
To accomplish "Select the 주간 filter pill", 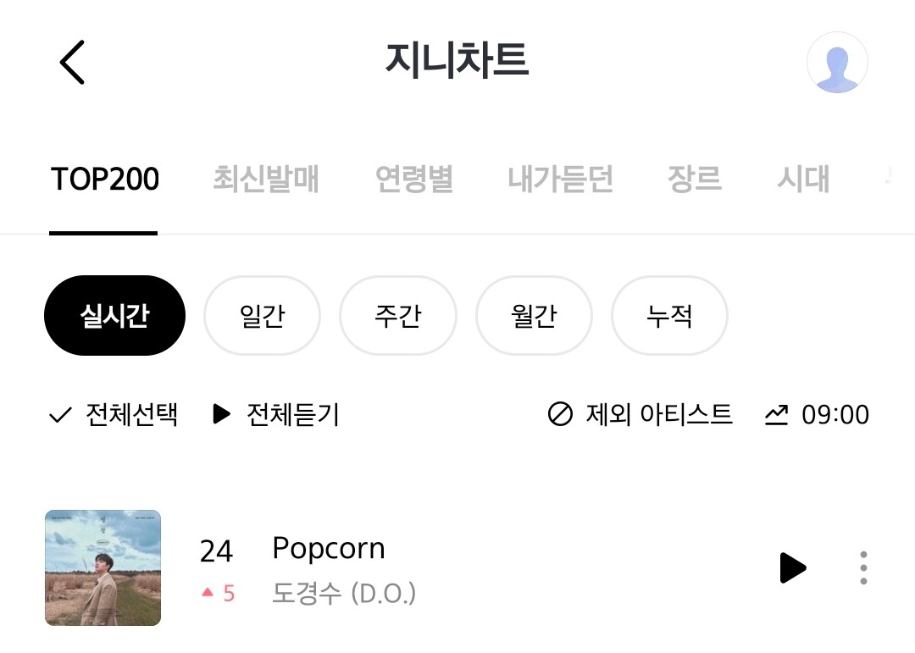I will [398, 316].
